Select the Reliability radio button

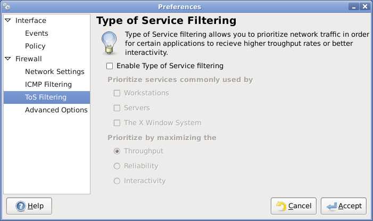tap(117, 166)
